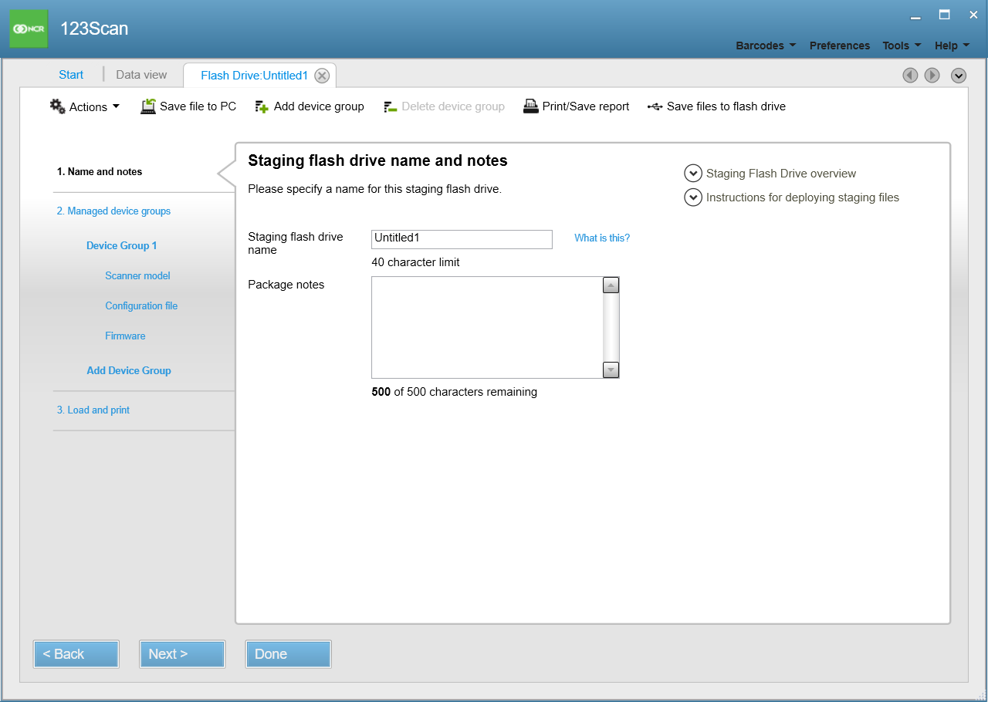Open the What is this? link

click(x=601, y=238)
